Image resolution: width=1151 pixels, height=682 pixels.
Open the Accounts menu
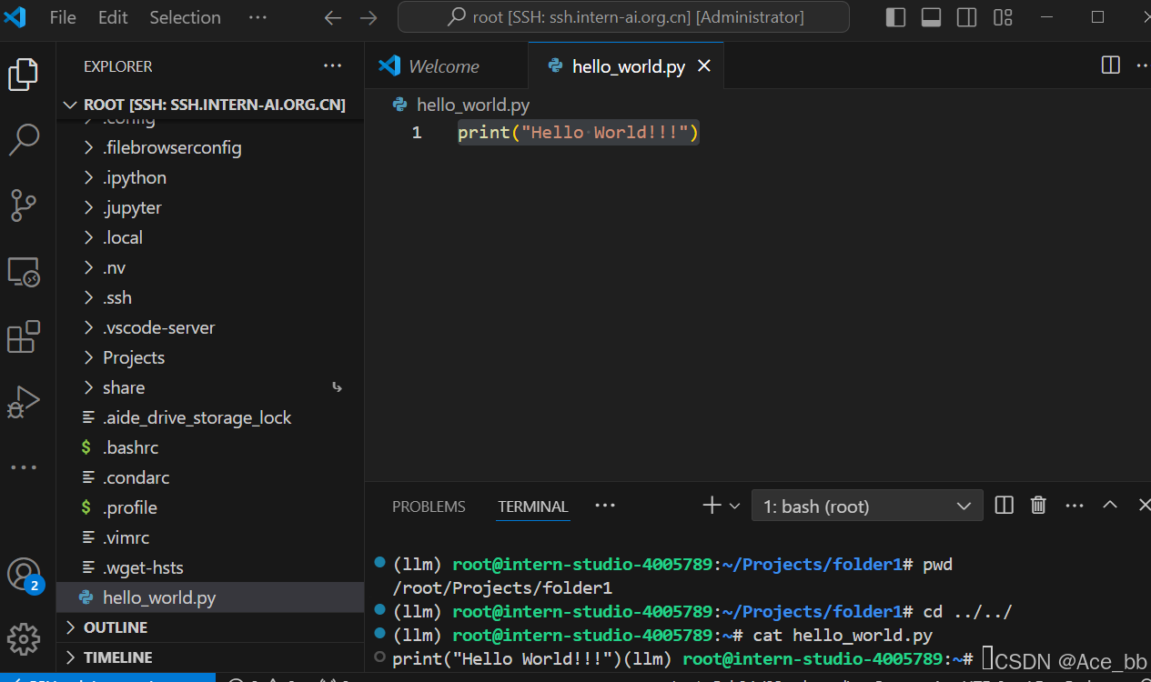tap(24, 574)
